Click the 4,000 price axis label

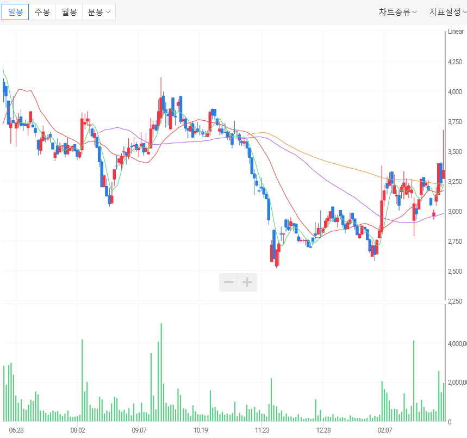pyautogui.click(x=455, y=91)
